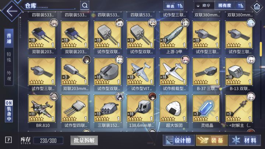Select the 普通 side tab

tap(9, 39)
